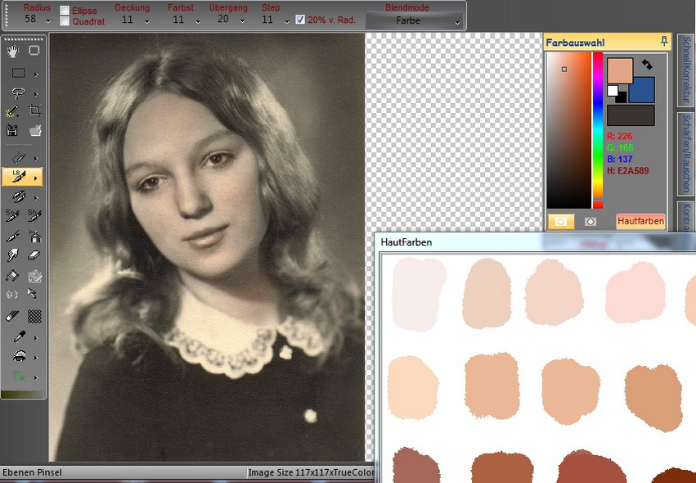This screenshot has height=483, width=696.
Task: Open the Blendmode Farbe dropdown
Action: [x=414, y=20]
